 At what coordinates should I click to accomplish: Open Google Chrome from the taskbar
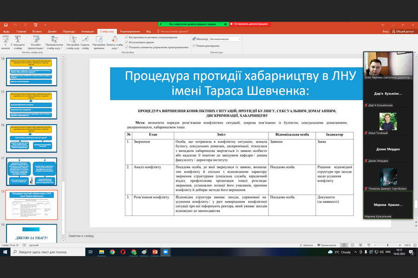(x=112, y=252)
